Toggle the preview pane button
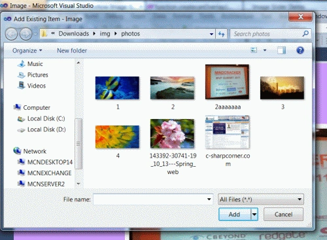 [x=281, y=50]
